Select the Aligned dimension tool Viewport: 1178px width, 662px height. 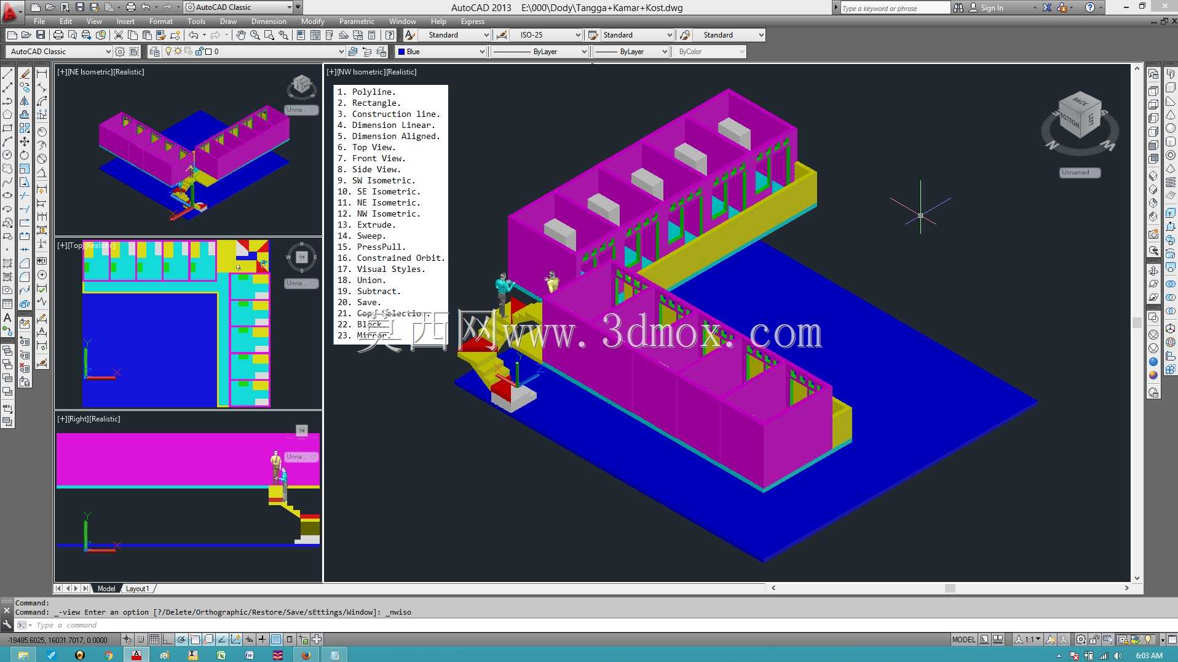click(42, 87)
